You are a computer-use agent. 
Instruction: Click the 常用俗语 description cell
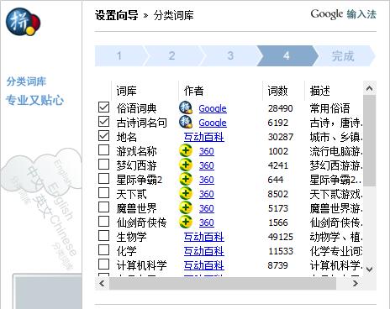[329, 108]
